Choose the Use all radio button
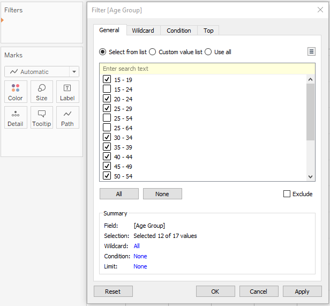This screenshot has height=306, width=330. 208,52
